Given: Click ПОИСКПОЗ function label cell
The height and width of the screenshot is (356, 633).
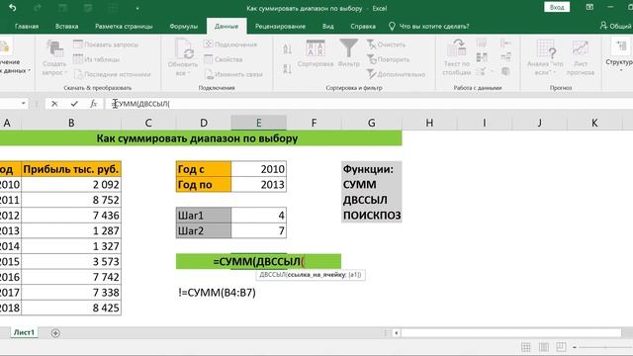Looking at the screenshot, I should pos(372,216).
